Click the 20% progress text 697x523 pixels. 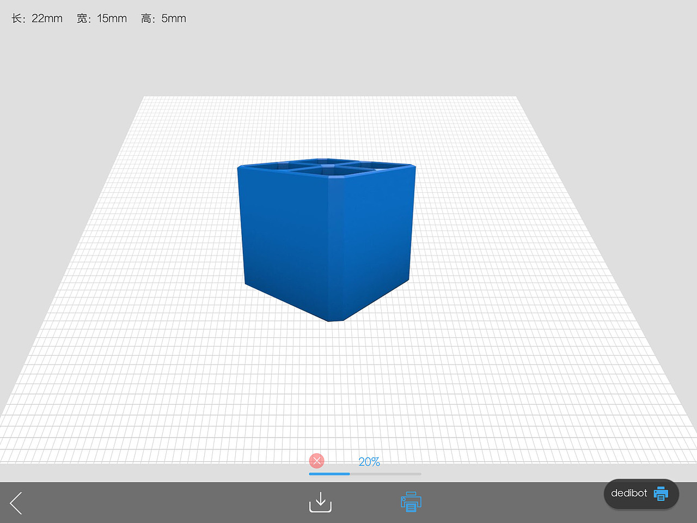[369, 461]
